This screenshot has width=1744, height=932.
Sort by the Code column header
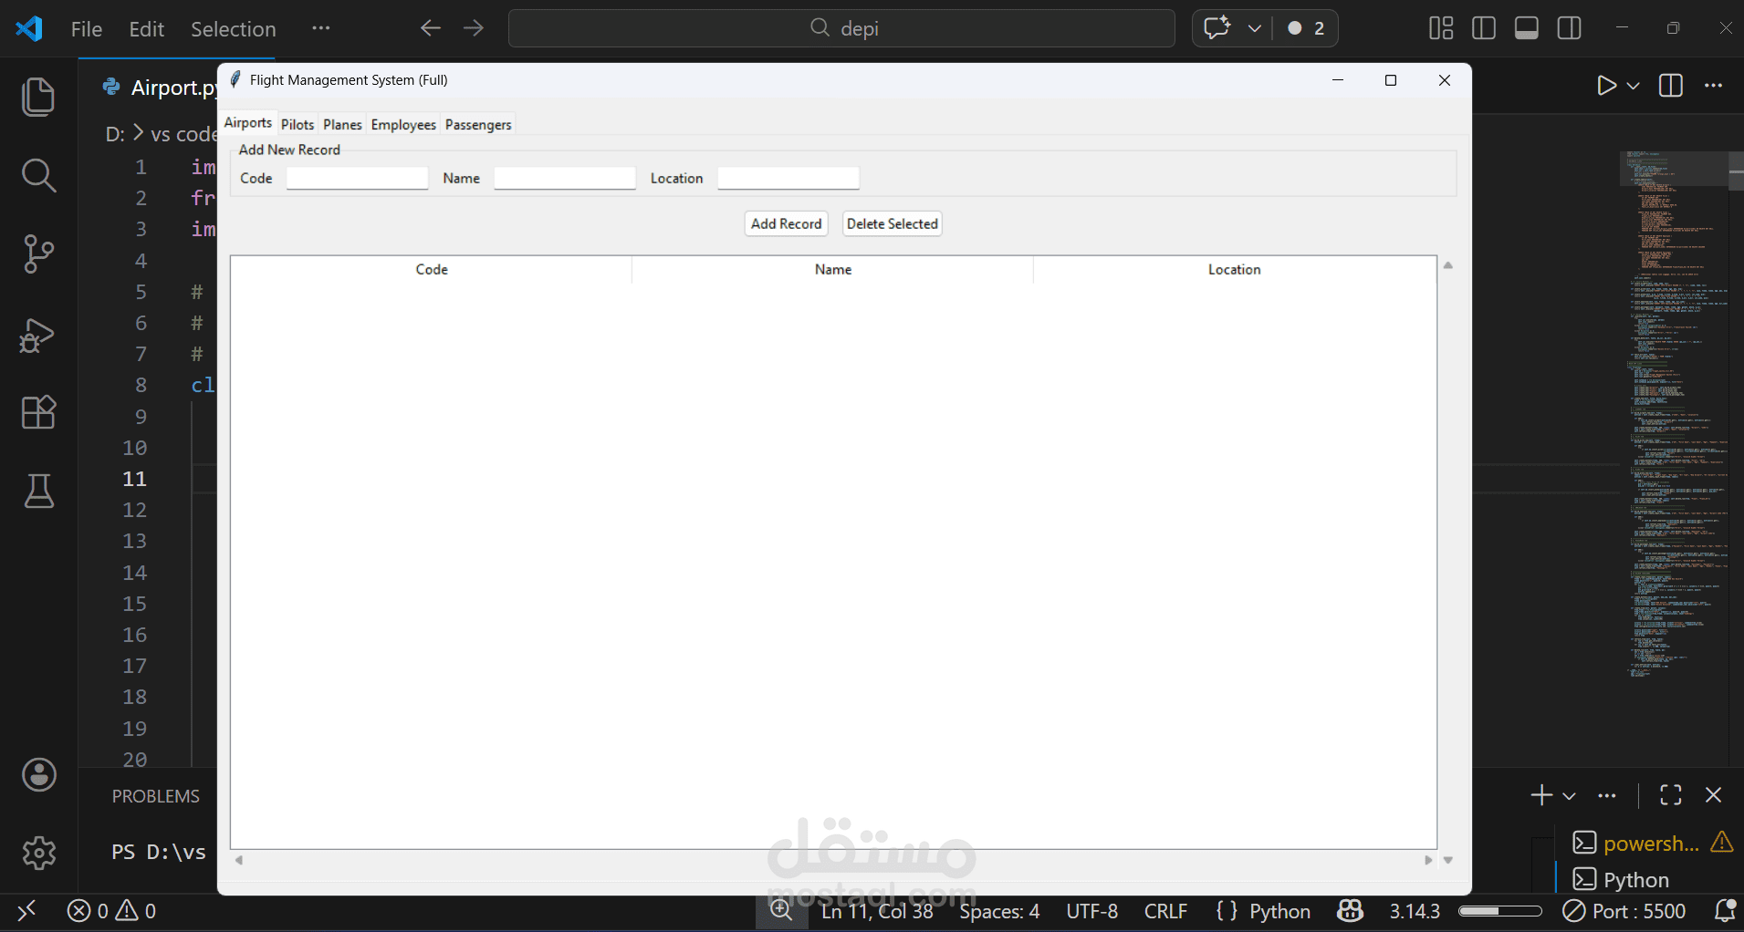[x=432, y=270]
